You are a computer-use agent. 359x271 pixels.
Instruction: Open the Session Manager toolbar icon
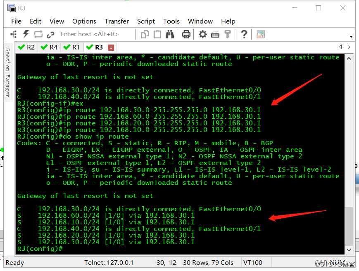14,34
